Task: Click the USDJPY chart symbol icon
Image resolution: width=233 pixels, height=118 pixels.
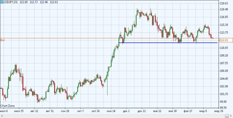Action: click(x=2, y=2)
